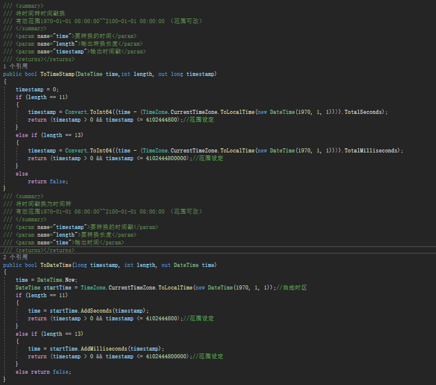This screenshot has width=436, height=385.
Task: Select the TotalSeconds property in the code
Action: coord(363,112)
